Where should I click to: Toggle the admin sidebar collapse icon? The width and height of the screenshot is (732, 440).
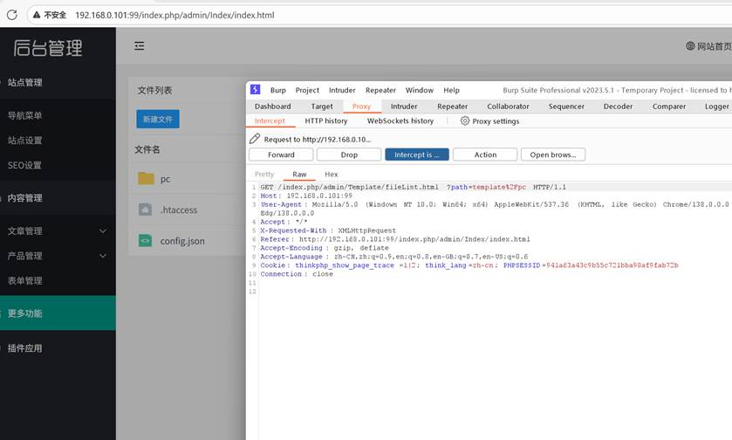pyautogui.click(x=139, y=45)
